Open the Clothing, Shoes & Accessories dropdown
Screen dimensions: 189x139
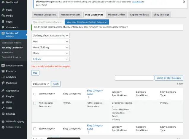click(50, 35)
